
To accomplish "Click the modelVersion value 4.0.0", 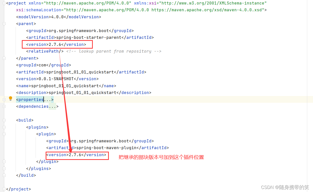I will pos(57,17).
